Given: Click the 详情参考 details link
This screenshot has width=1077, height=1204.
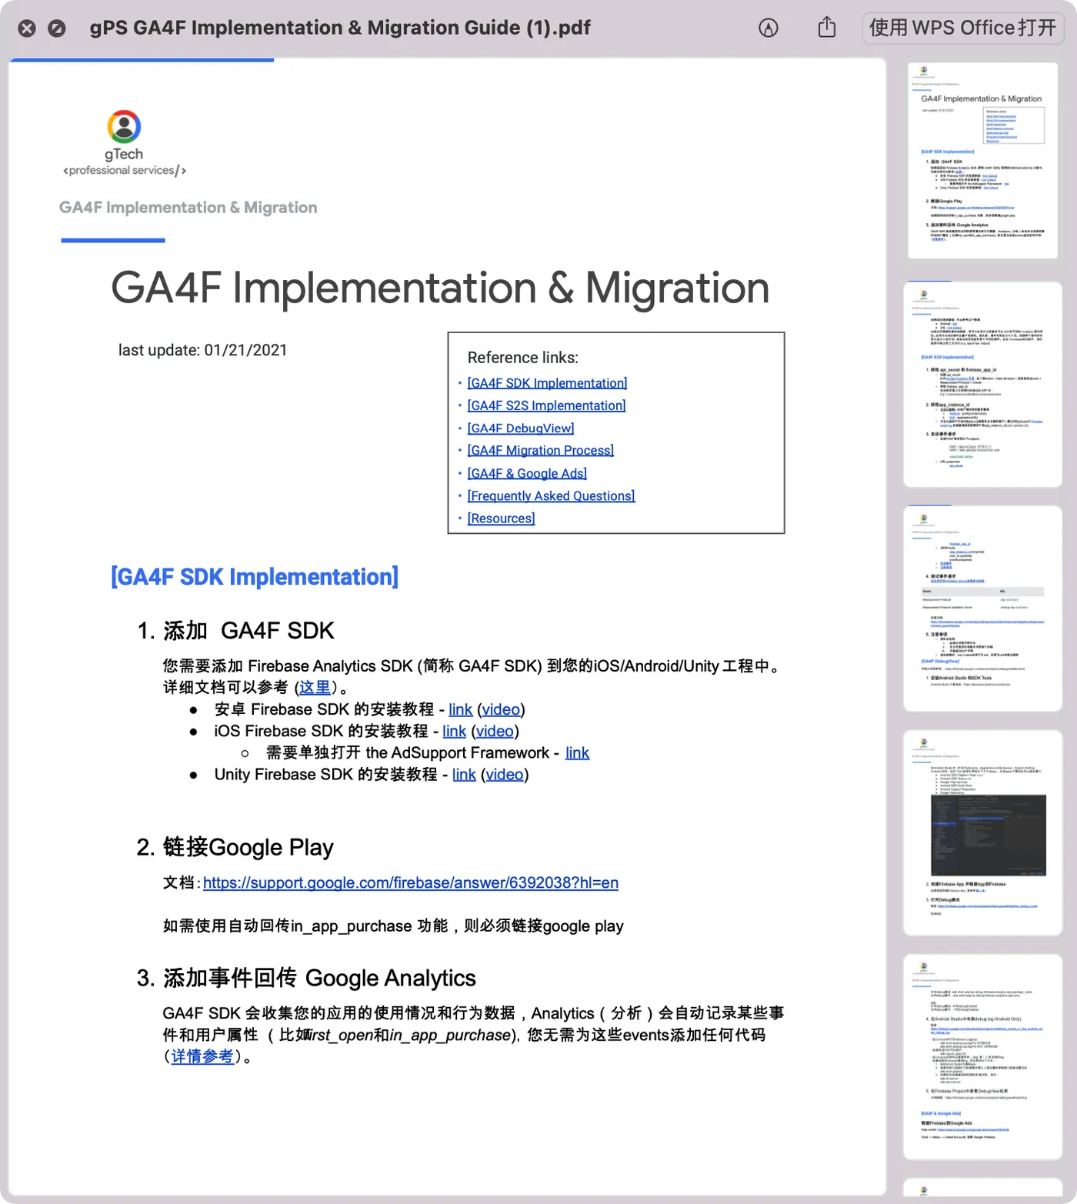Looking at the screenshot, I should pyautogui.click(x=202, y=1056).
